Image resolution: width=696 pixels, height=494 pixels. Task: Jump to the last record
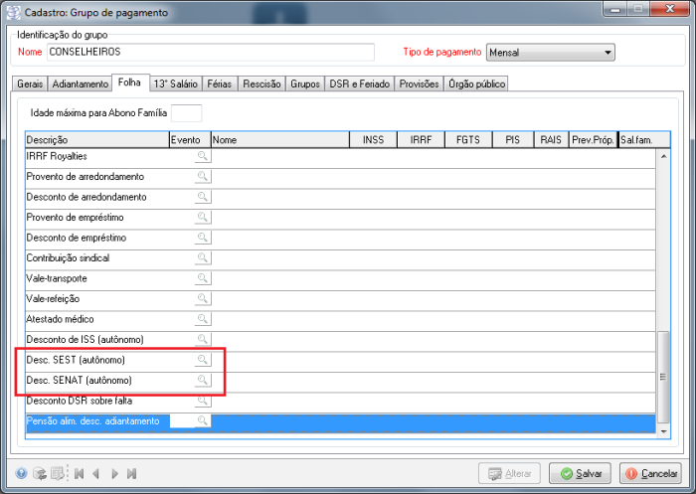(132, 474)
